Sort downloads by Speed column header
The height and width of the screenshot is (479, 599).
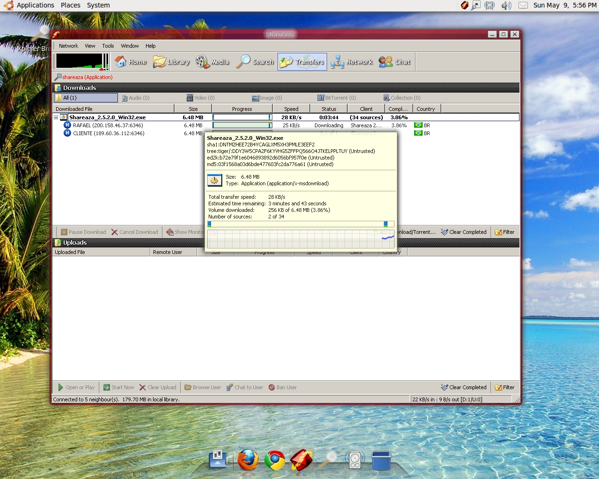291,109
